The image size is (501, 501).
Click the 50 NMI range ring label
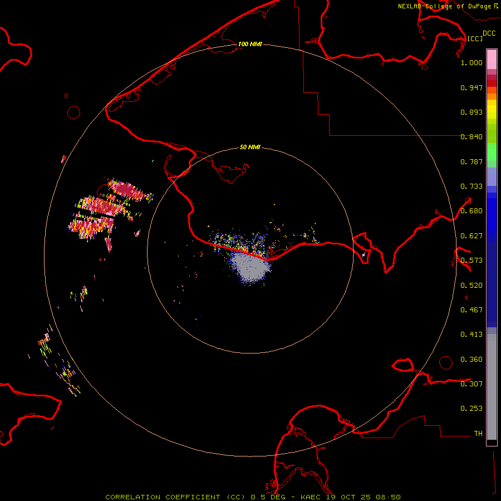250,147
